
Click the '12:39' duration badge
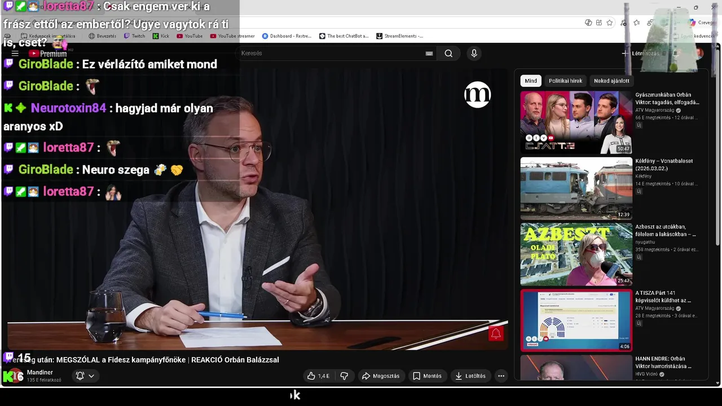tap(623, 215)
